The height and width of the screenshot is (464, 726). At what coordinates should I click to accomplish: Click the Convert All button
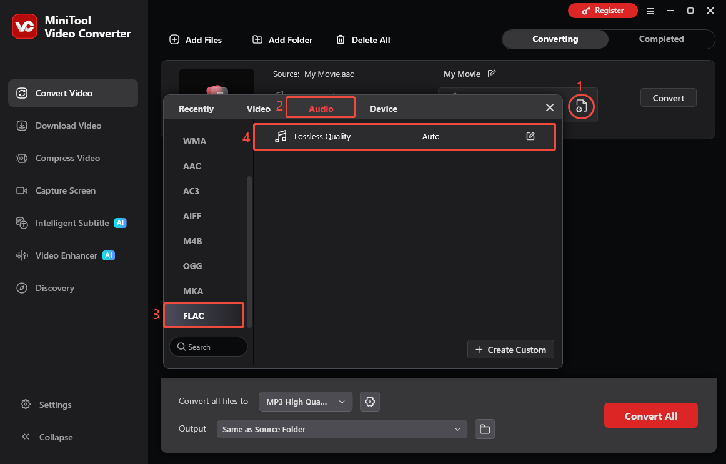[650, 415]
